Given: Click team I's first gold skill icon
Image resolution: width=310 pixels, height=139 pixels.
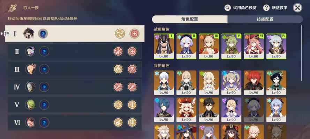Looking at the screenshot, I should tap(120, 34).
